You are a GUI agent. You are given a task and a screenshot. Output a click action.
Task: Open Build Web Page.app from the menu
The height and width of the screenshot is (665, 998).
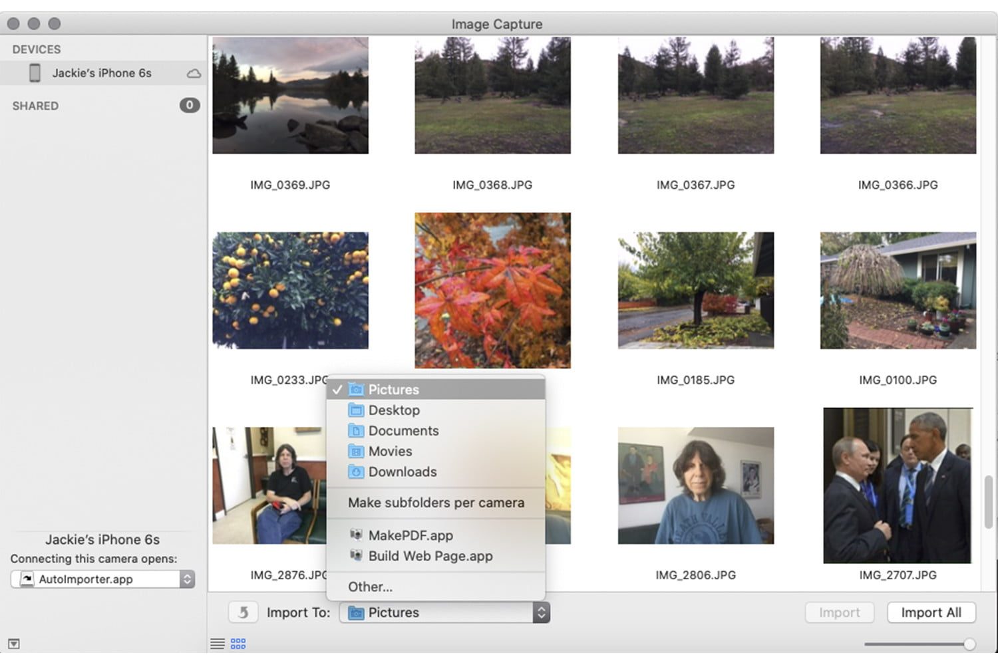click(x=430, y=556)
